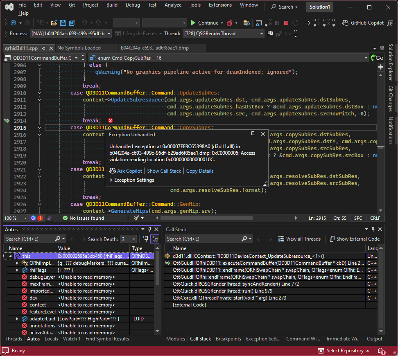
Task: Pin the Autos window
Action: coord(149,230)
